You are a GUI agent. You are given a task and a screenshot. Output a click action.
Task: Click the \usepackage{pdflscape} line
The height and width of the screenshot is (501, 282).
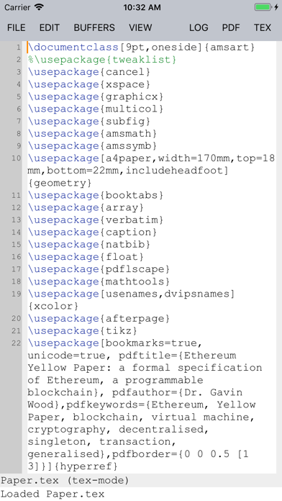coord(99,269)
